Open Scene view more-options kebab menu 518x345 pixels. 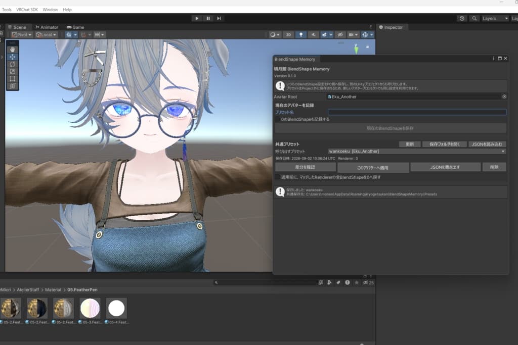371,27
